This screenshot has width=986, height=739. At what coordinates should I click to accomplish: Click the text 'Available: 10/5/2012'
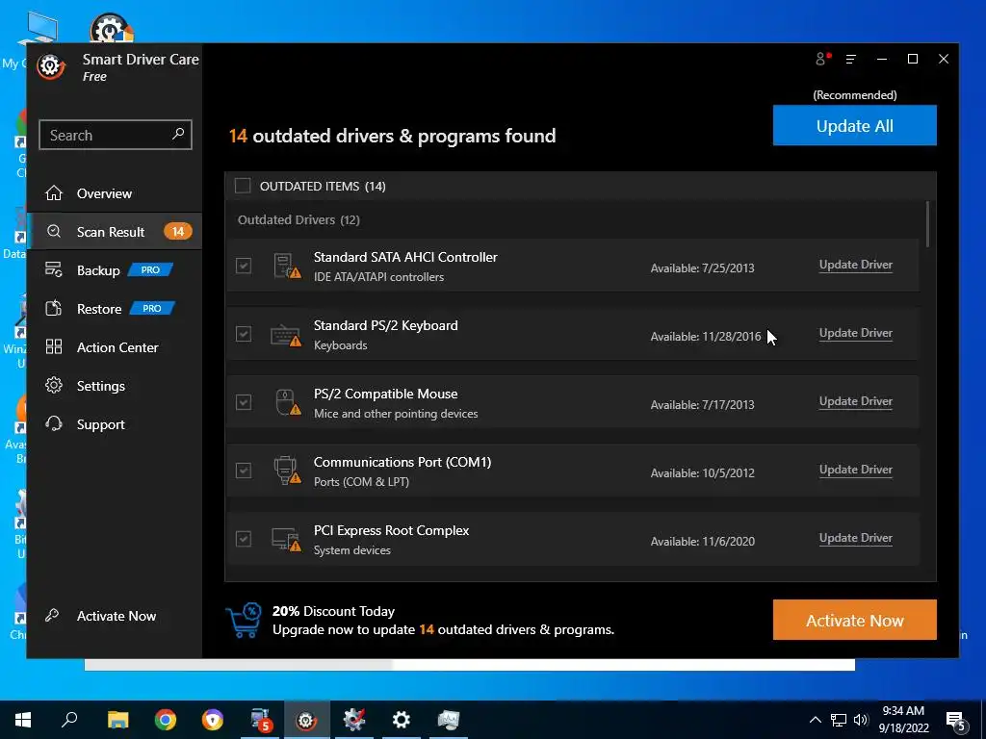point(702,472)
